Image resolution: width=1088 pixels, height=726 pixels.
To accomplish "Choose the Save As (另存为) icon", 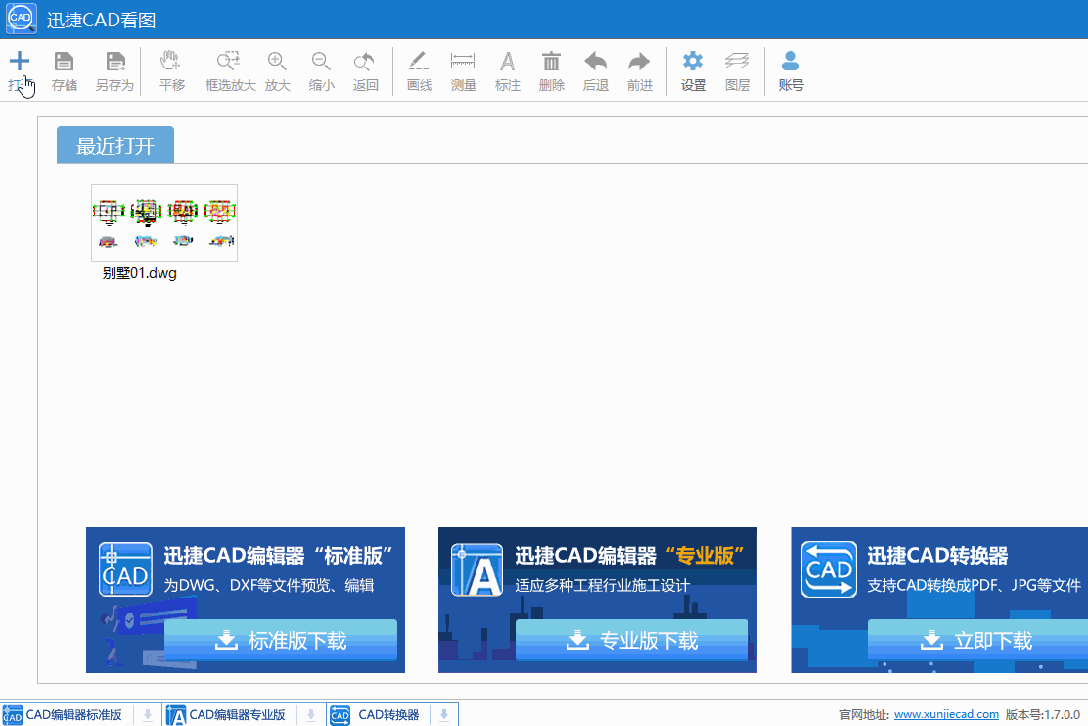I will tap(115, 62).
